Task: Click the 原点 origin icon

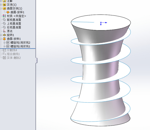Action: [x=4, y=31]
